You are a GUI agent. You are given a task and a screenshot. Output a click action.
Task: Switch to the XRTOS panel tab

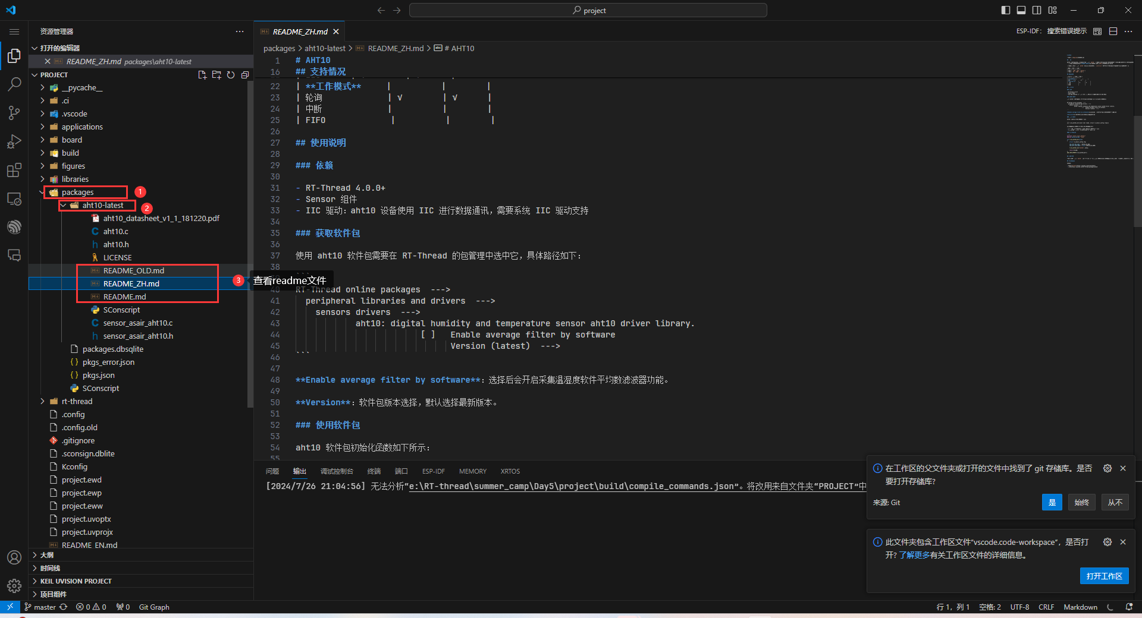[x=510, y=471]
